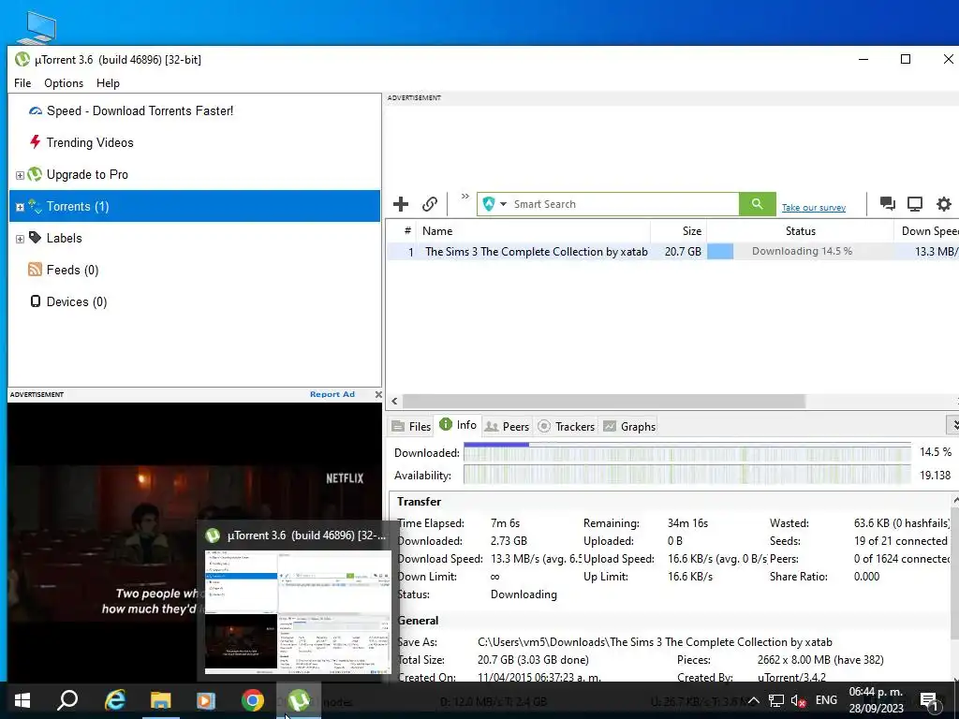Screen dimensions: 959x719
Task: Click the Feeds RSS icon
Action: (x=35, y=269)
